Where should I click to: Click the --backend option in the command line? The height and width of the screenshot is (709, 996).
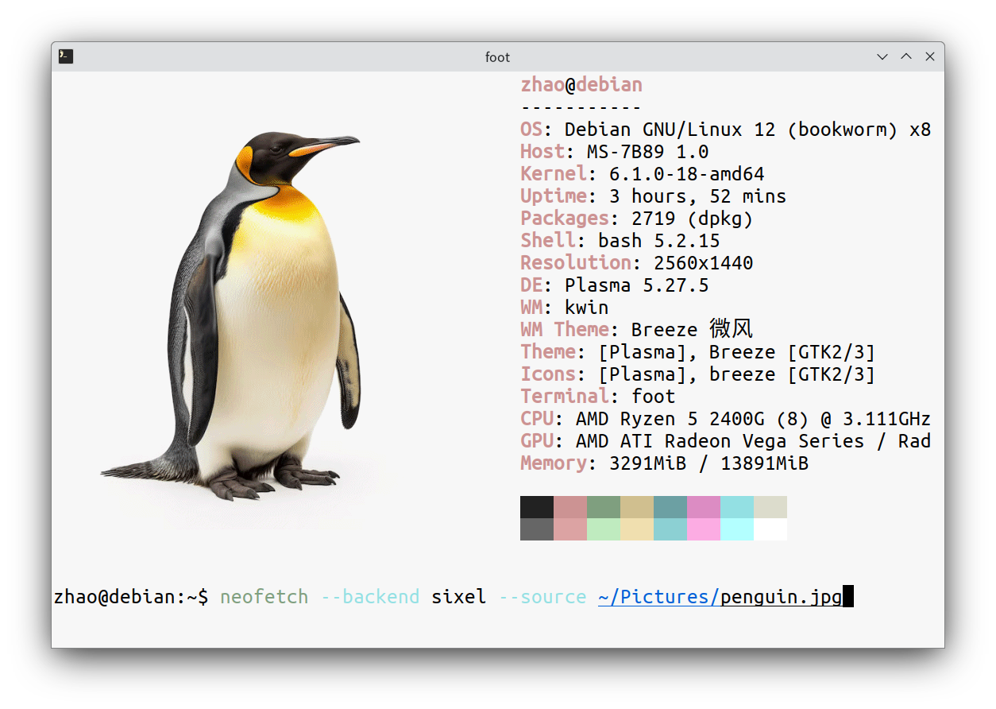coord(370,596)
